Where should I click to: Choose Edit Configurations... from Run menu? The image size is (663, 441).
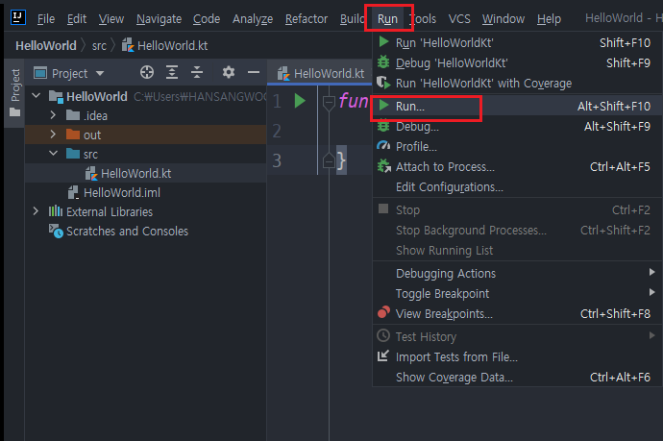517,187
